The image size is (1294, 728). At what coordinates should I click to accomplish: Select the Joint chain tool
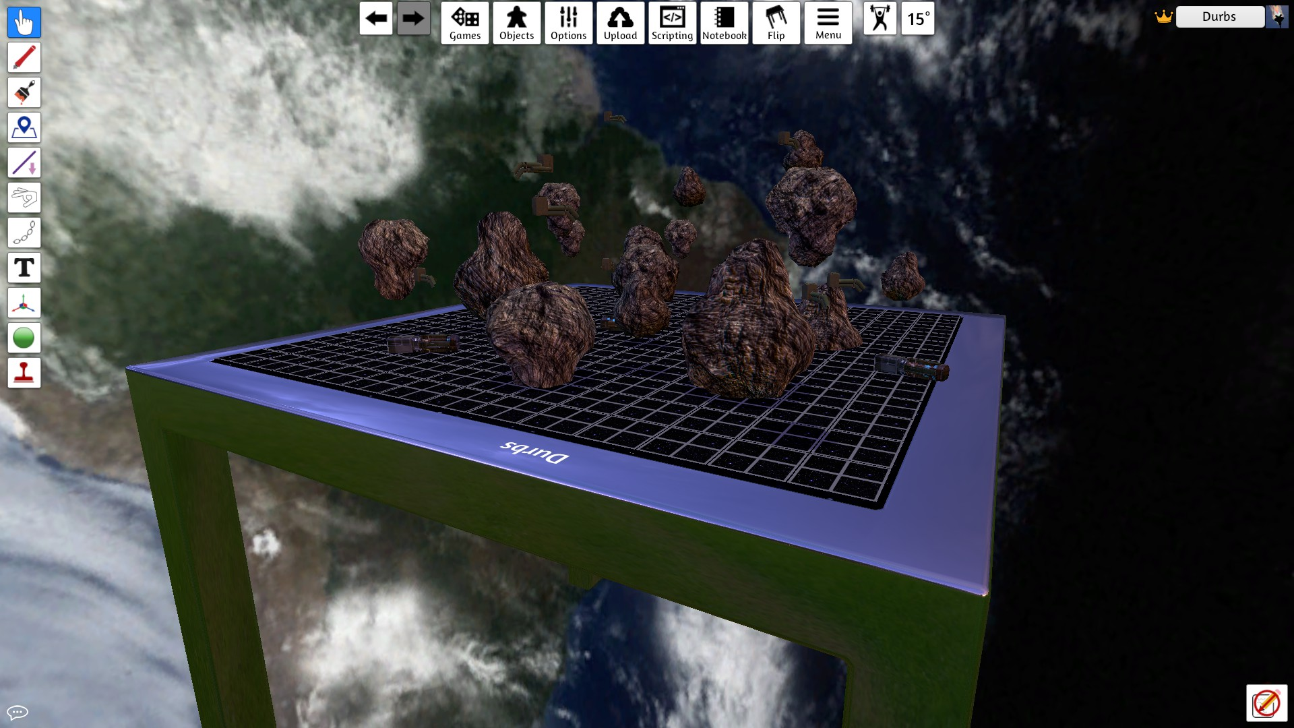24,233
